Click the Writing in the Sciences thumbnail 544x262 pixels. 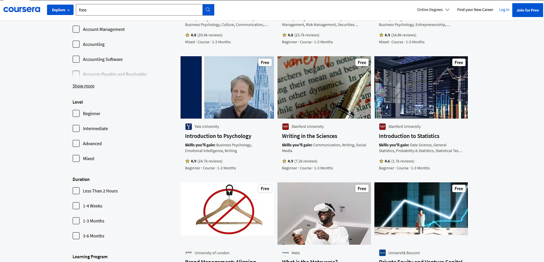[324, 87]
